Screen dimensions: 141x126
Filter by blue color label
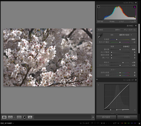(x=132, y=123)
